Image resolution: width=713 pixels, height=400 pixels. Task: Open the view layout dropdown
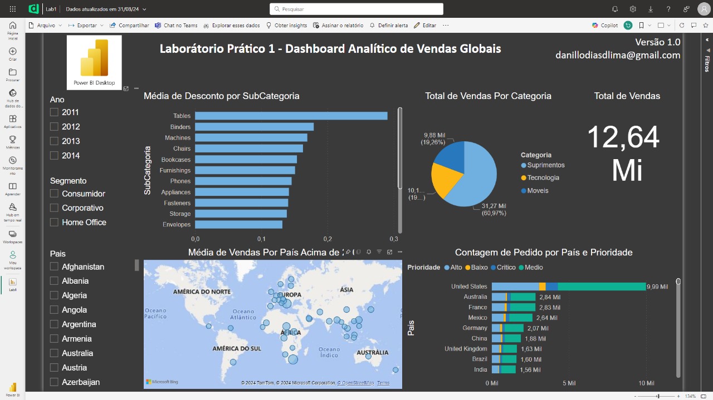point(663,25)
